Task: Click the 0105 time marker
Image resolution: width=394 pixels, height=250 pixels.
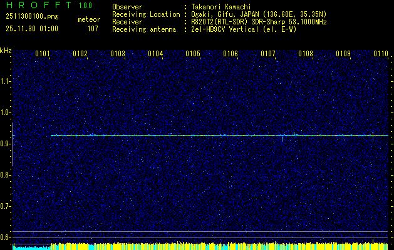Action: (x=193, y=54)
